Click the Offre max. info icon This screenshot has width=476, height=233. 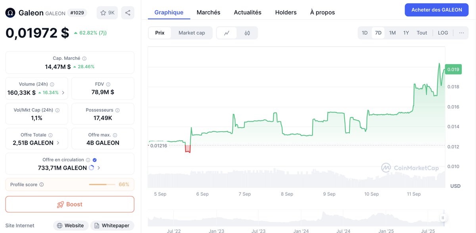[115, 135]
